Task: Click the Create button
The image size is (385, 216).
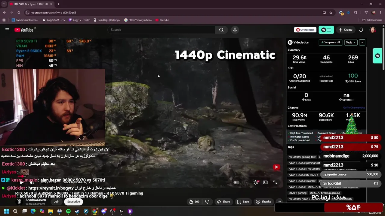Action: (345, 30)
